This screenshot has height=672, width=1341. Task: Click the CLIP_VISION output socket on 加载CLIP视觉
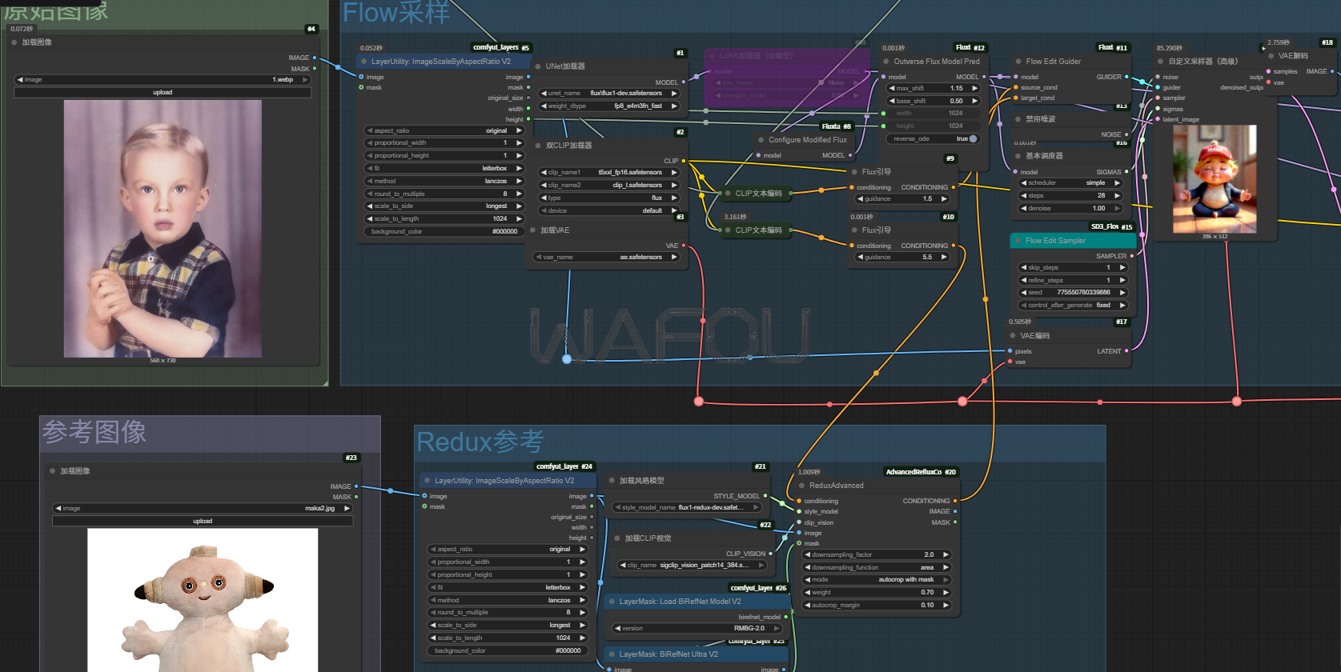[770, 554]
